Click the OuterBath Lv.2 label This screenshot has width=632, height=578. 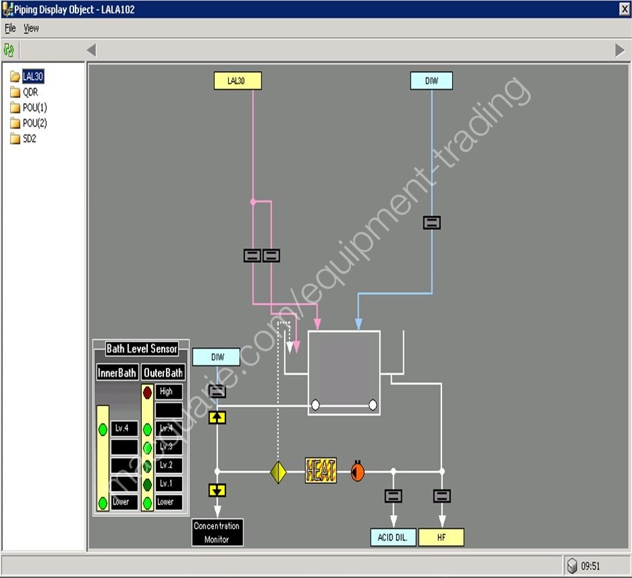pyautogui.click(x=169, y=465)
